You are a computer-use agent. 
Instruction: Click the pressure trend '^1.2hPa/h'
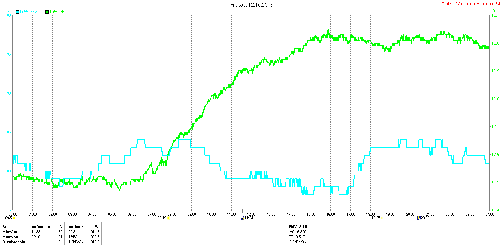[75, 242]
